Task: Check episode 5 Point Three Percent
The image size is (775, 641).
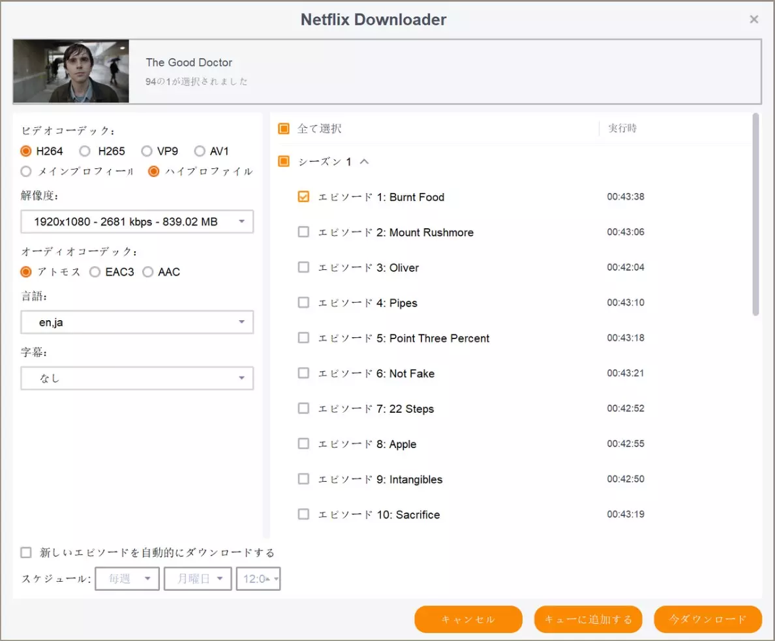Action: pyautogui.click(x=303, y=338)
